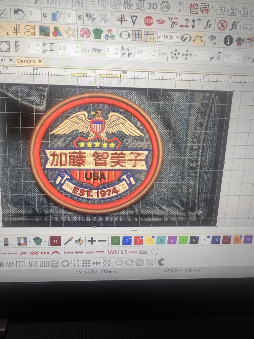Click the minus remove color button
This screenshot has width=254, height=339.
(x=102, y=241)
